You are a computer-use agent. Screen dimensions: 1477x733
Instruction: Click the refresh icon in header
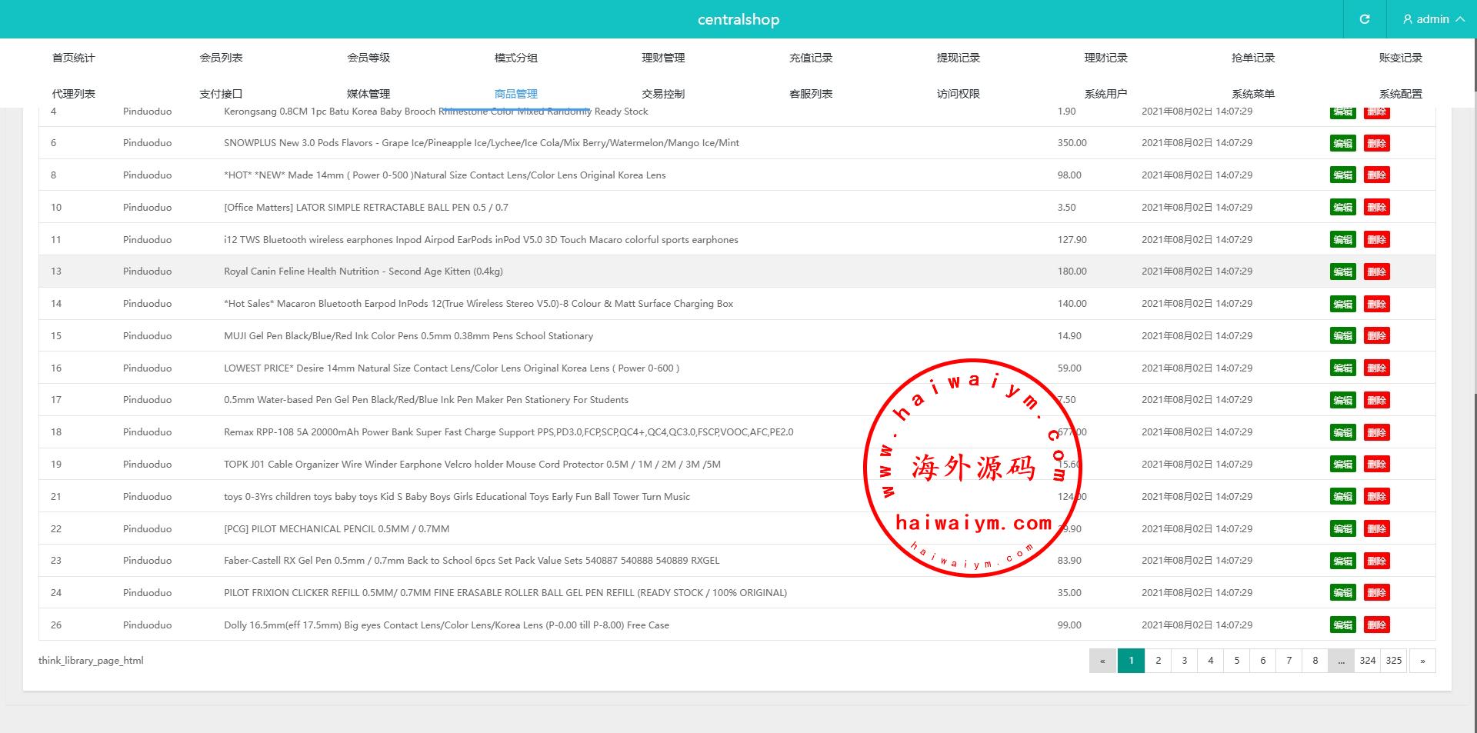(1364, 19)
